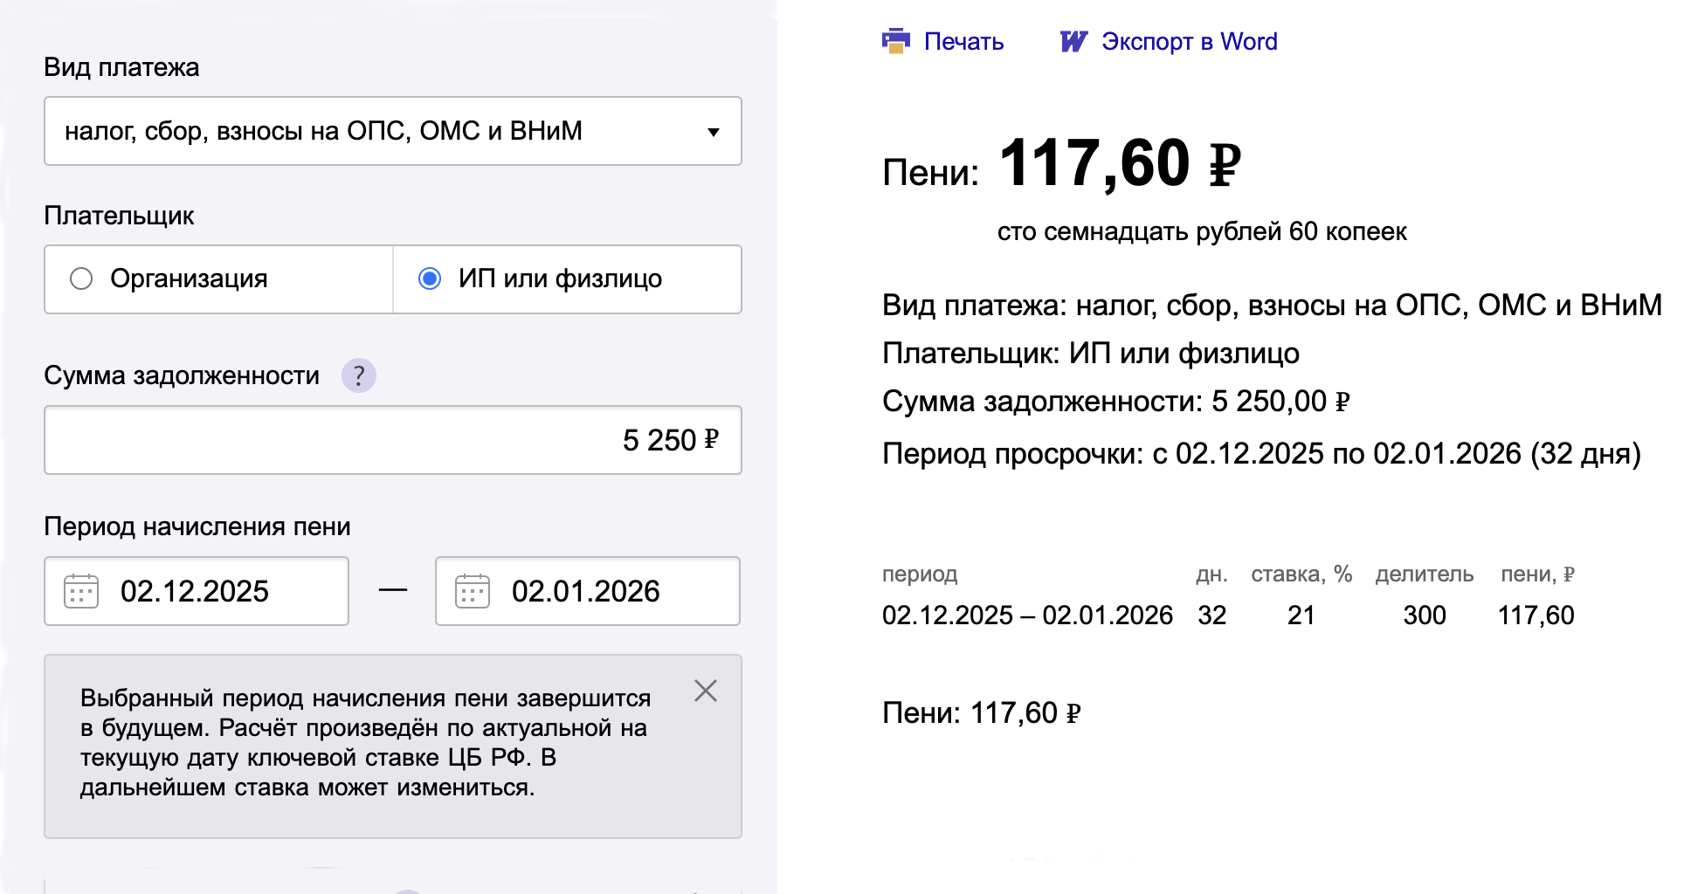Open calendar icon for end date 02.01.2026

coord(473,591)
